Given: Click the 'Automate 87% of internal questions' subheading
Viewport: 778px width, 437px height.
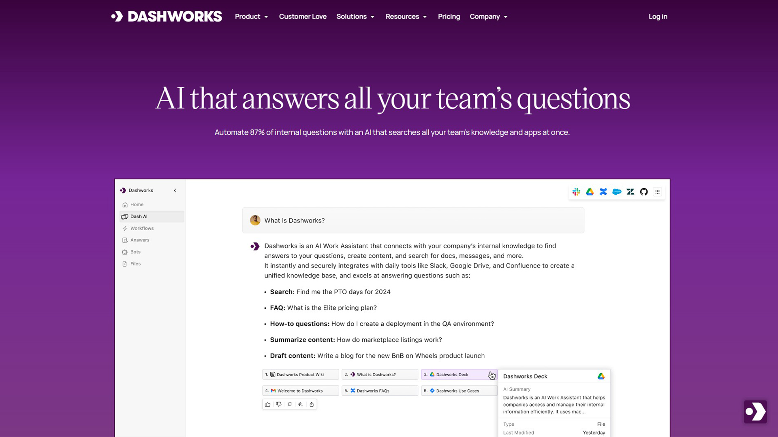Looking at the screenshot, I should click(x=392, y=132).
